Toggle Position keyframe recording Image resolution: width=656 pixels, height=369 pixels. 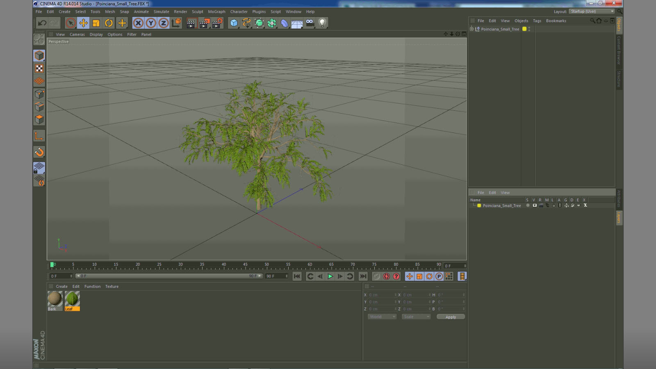(410, 276)
